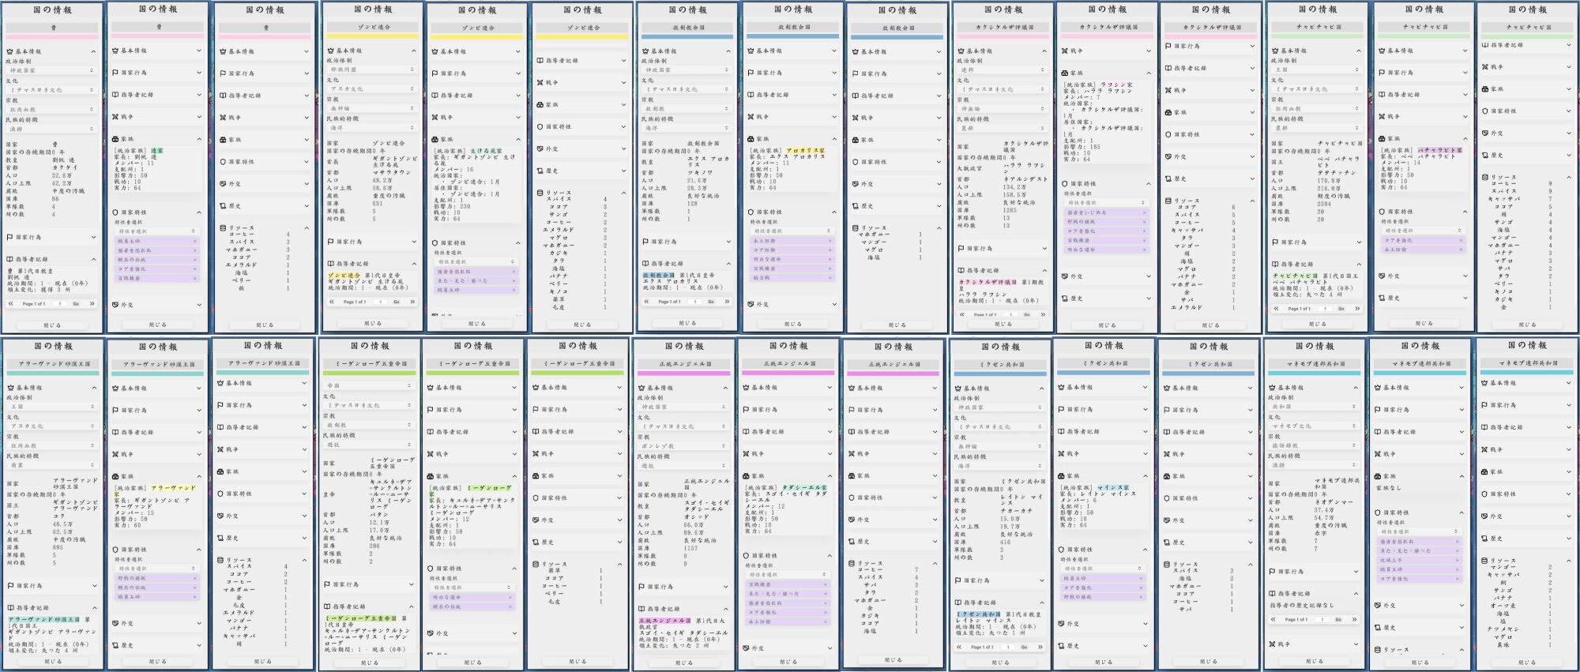
Task: Click crown icon of expanded 基本情報 in チャピチャピ国 panel
Action: tap(1275, 51)
